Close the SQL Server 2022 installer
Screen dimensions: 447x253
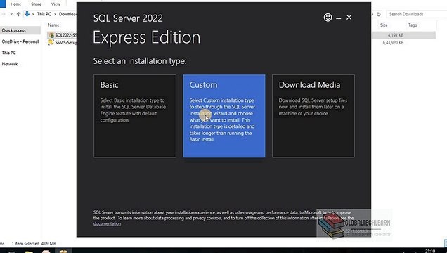(x=349, y=18)
